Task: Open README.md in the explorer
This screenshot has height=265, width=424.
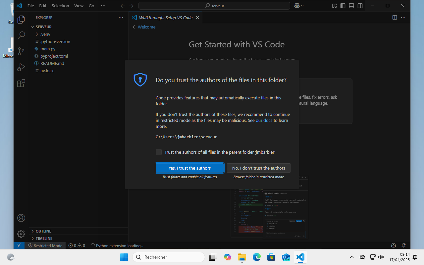Action: [x=79, y=63]
